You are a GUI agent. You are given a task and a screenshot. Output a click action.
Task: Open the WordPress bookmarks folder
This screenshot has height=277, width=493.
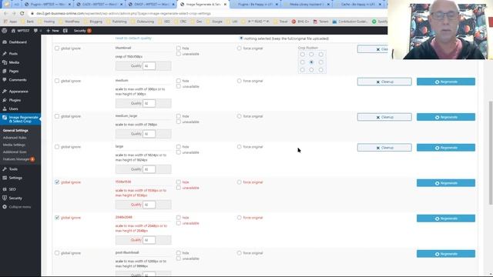click(69, 22)
